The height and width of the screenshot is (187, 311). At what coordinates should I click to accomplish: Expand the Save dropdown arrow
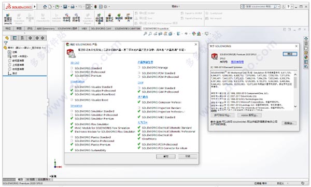pos(68,7)
